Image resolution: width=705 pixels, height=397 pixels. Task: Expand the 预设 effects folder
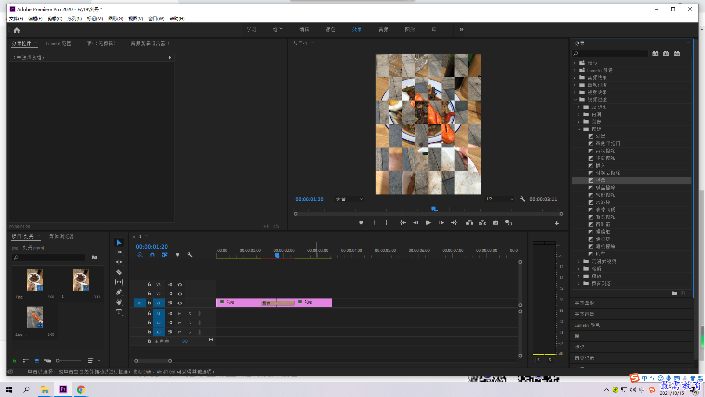575,63
